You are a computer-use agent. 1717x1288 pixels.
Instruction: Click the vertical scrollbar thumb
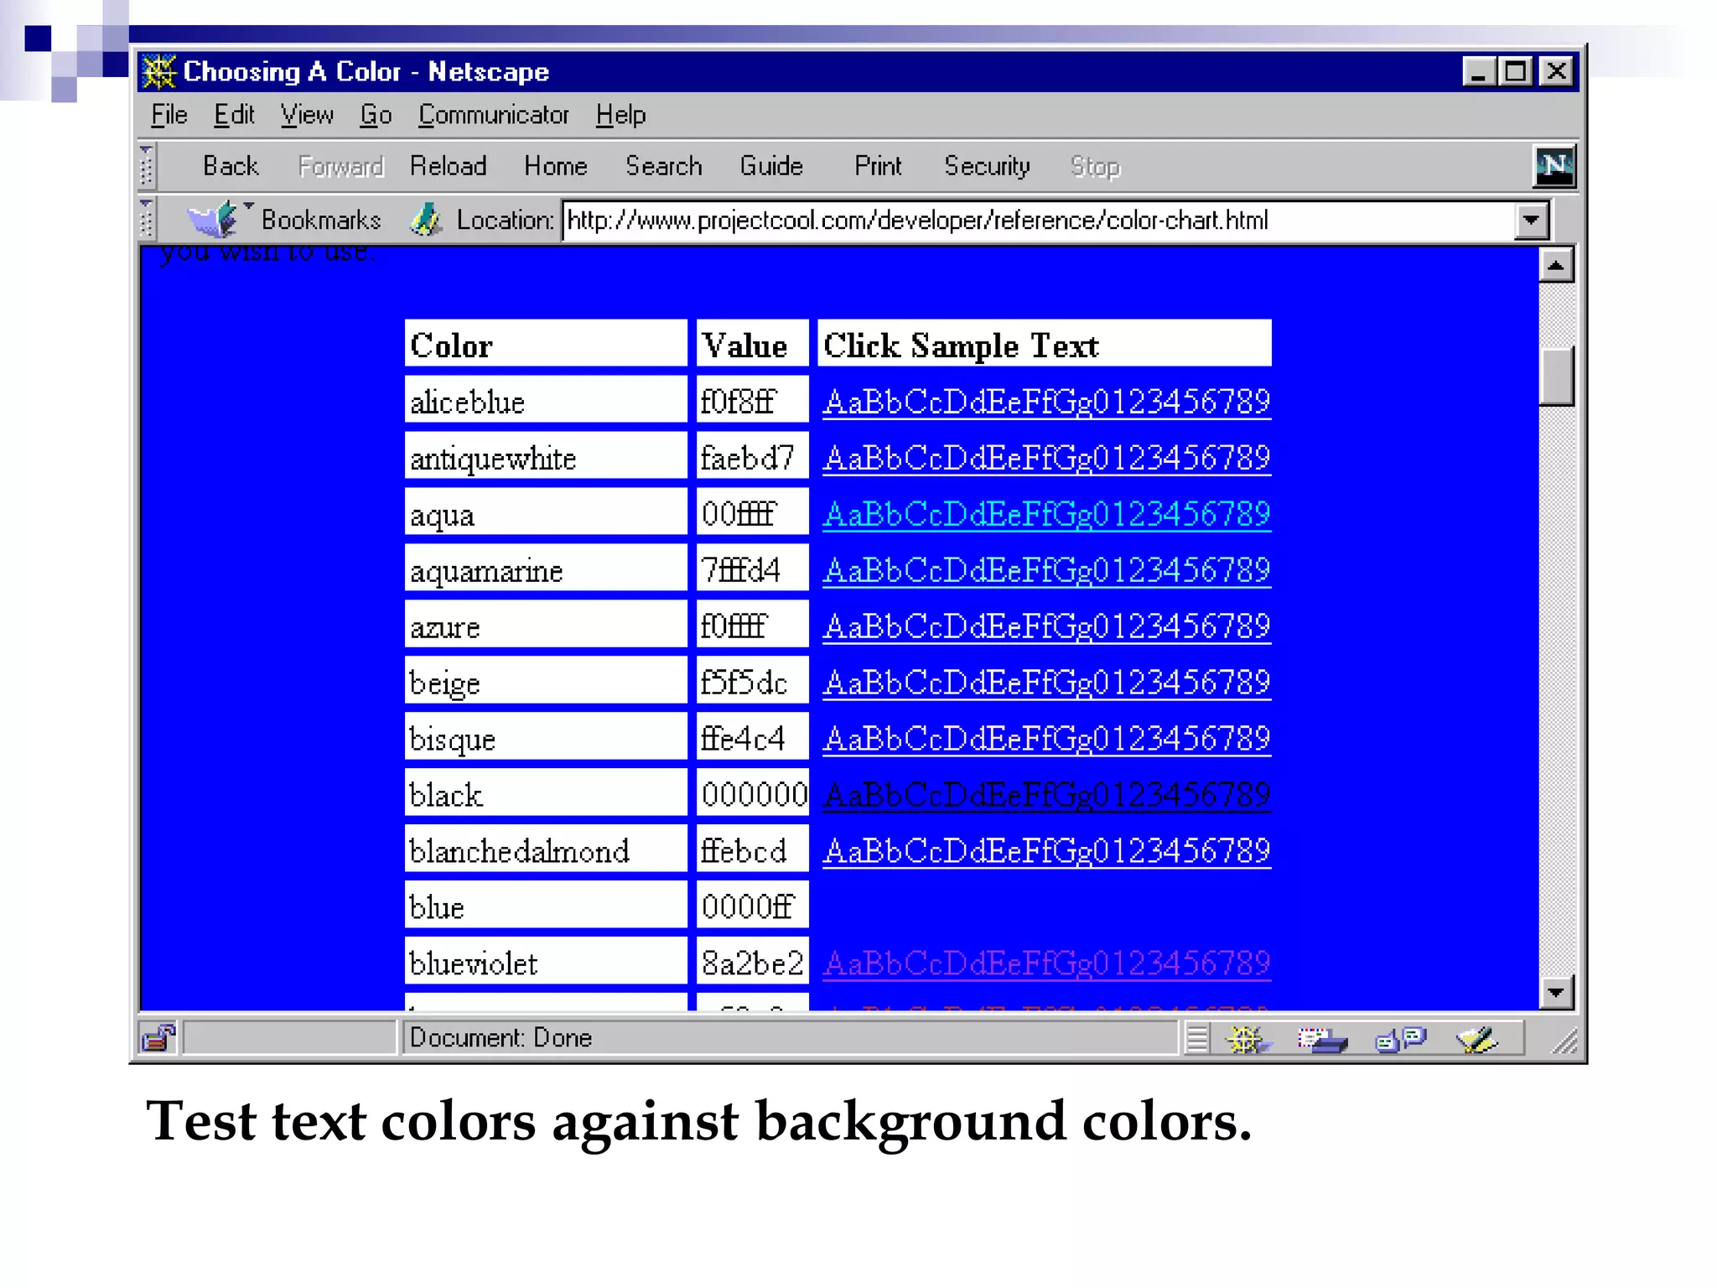click(1556, 376)
